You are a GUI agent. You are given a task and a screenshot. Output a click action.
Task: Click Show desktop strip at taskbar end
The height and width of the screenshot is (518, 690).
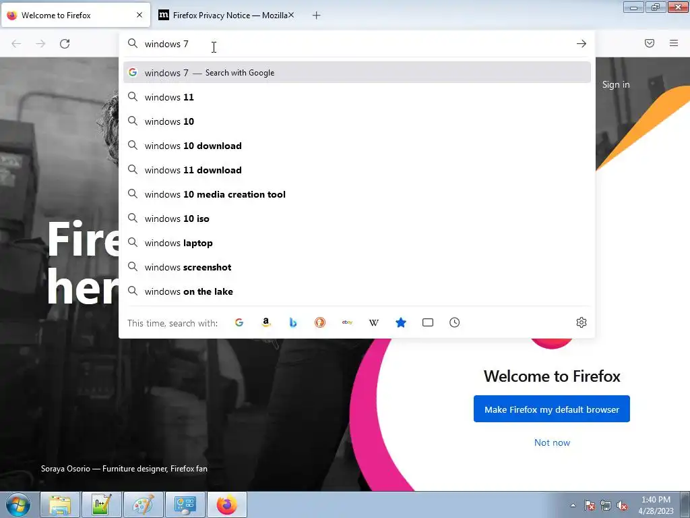[685, 505]
